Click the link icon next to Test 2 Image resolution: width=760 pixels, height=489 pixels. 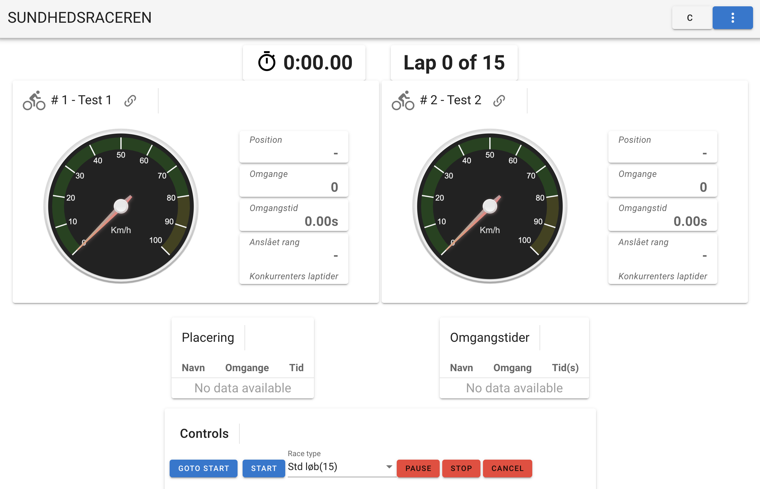pyautogui.click(x=499, y=100)
